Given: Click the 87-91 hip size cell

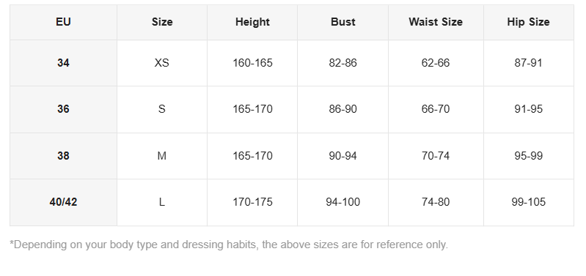Looking at the screenshot, I should [529, 63].
